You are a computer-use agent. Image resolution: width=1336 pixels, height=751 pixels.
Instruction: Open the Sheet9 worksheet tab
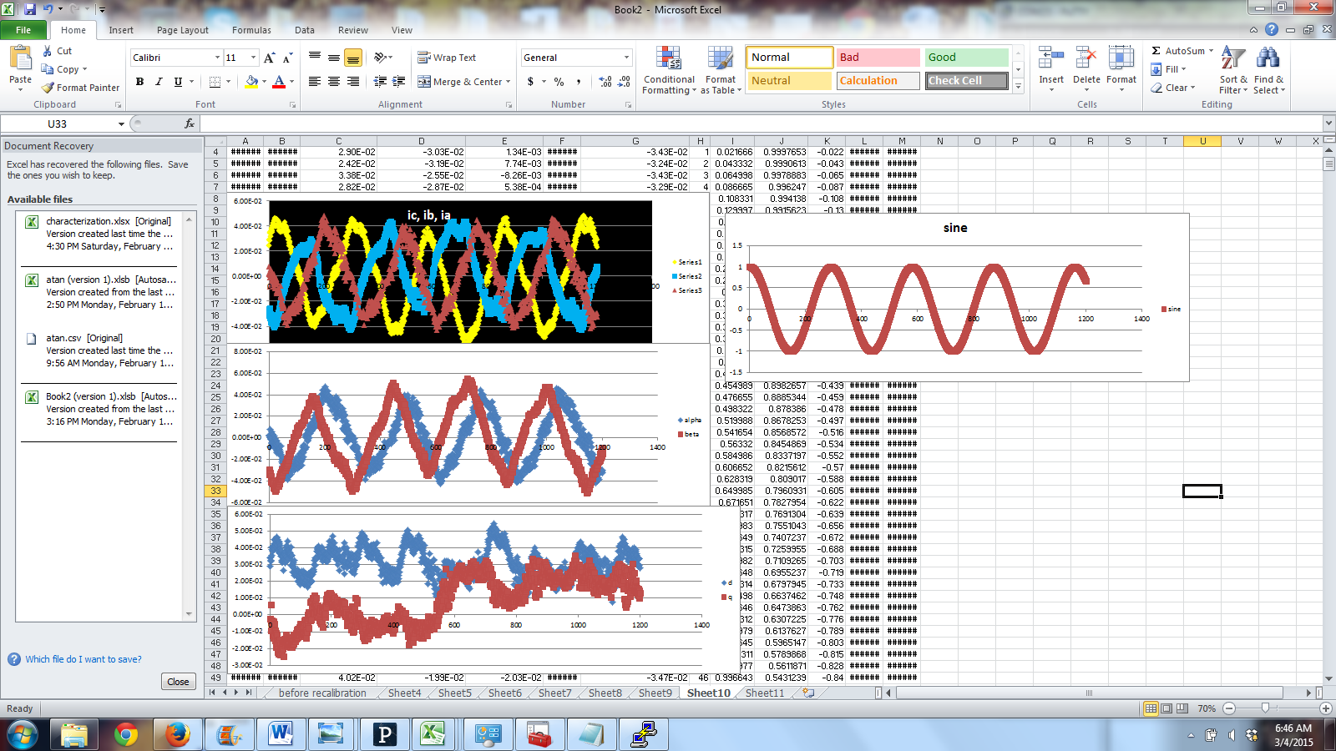[655, 693]
